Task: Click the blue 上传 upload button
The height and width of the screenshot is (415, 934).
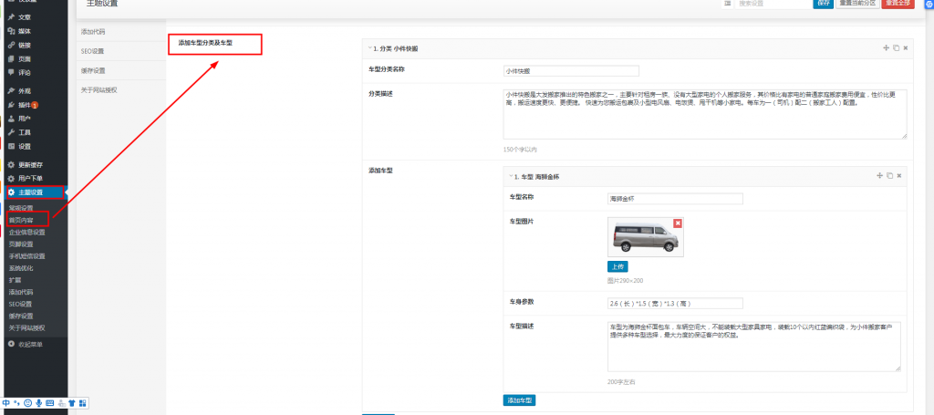Action: pos(617,266)
